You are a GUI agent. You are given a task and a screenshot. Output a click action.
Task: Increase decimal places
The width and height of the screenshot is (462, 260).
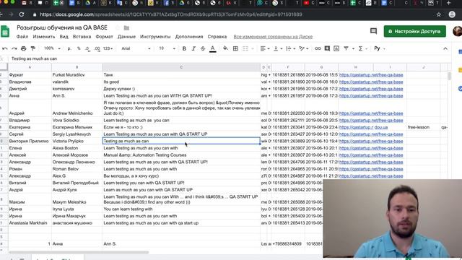pos(97,48)
